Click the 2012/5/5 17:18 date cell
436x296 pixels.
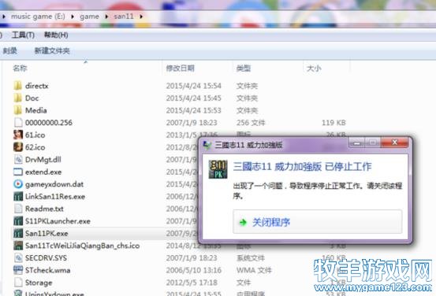[x=192, y=283]
